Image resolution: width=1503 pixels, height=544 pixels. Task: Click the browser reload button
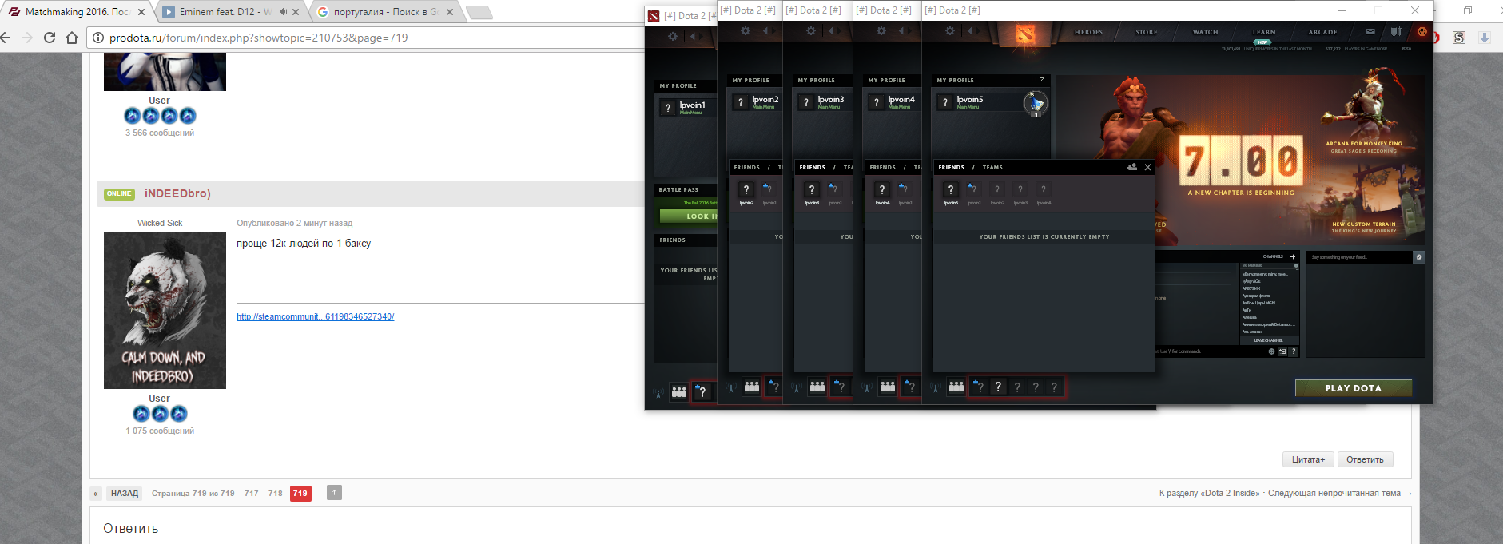point(50,38)
